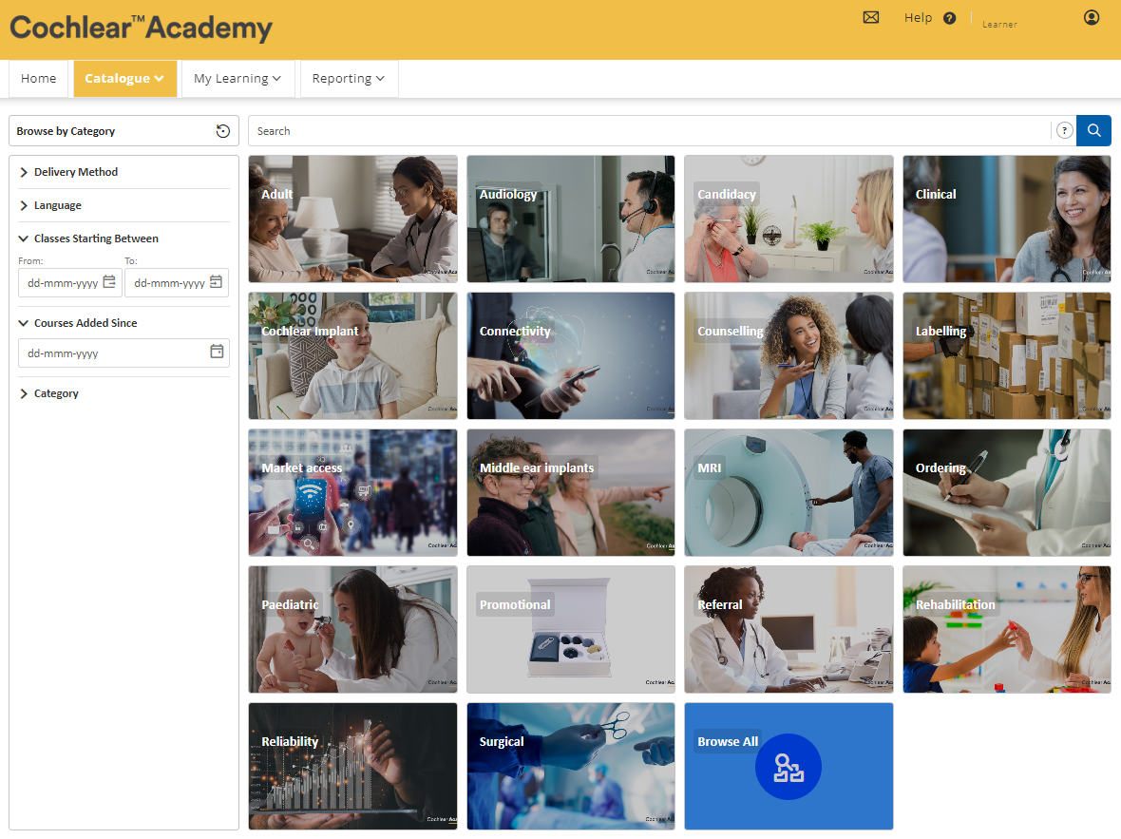
Task: Open the Referral category tile
Action: (x=788, y=629)
